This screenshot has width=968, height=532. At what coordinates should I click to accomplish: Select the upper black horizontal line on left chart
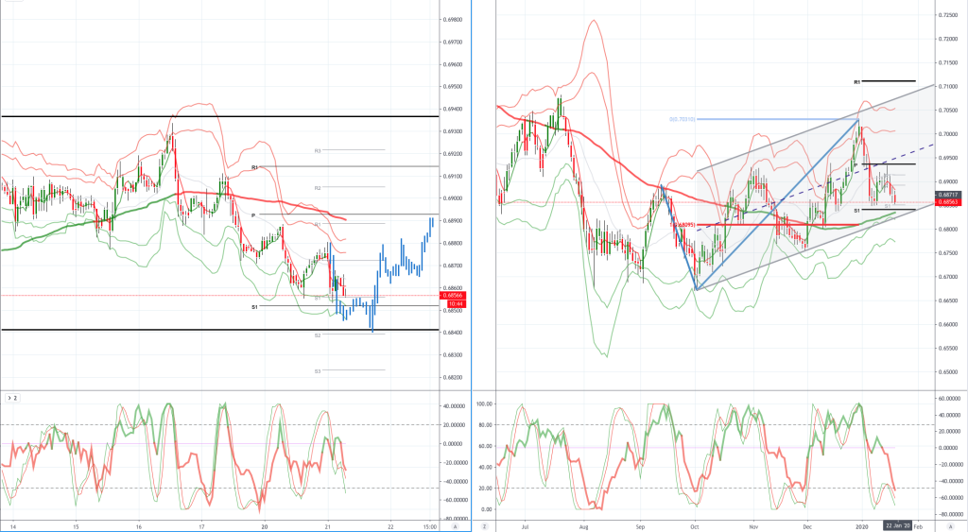coord(220,116)
